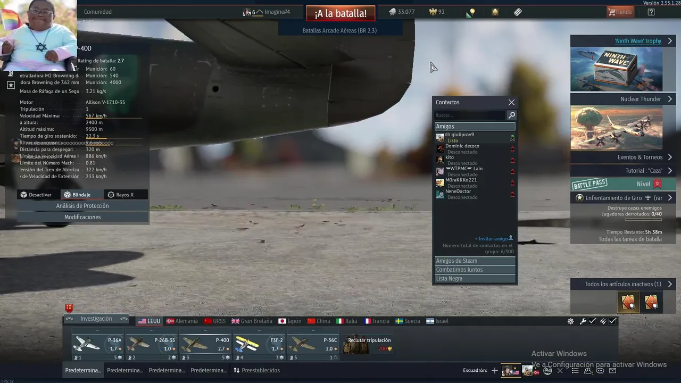Select friend NeneDoctor
This screenshot has width=681, height=383.
475,194
